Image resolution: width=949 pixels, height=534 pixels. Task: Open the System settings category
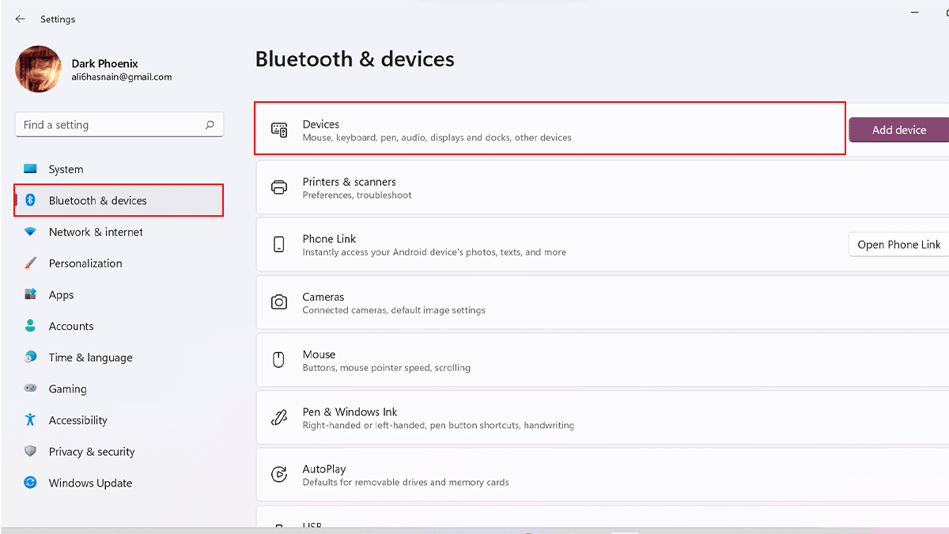tap(66, 169)
